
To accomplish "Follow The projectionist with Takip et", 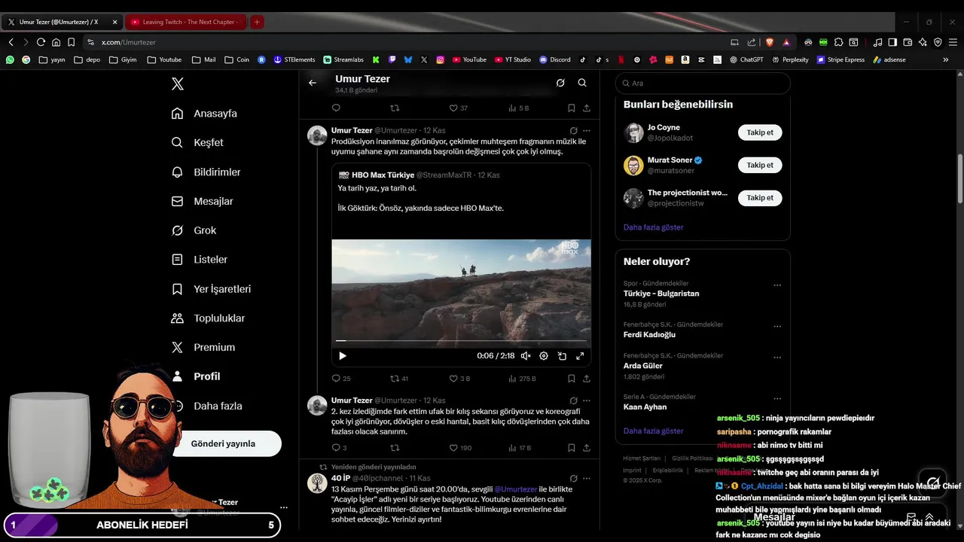I will pos(760,197).
